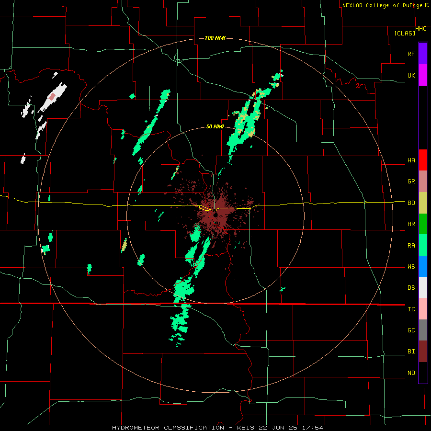Click the [CLAS] units label
The height and width of the screenshot is (431, 431).
(405, 33)
